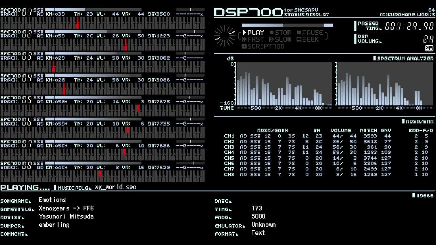Click the BRR-F/R column header
This screenshot has height=245, width=436.
click(421, 131)
